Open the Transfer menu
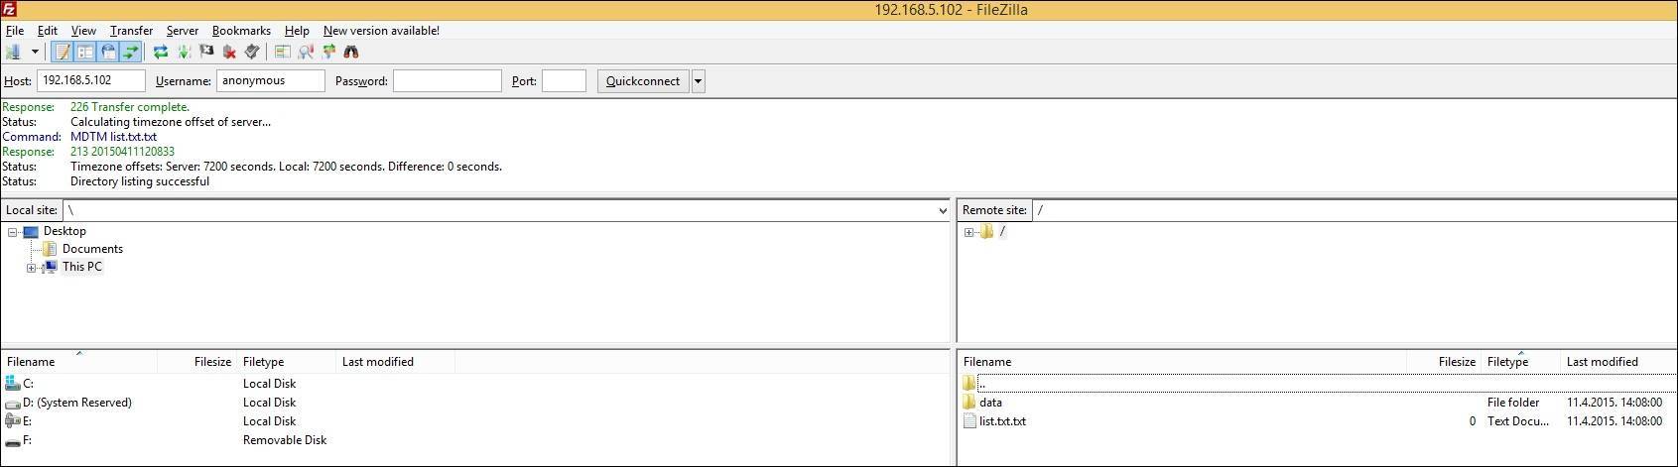This screenshot has height=467, width=1678. [x=131, y=31]
